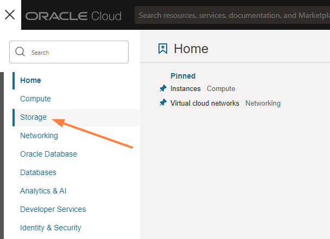Focus the top resources and services search bar

pos(233,16)
